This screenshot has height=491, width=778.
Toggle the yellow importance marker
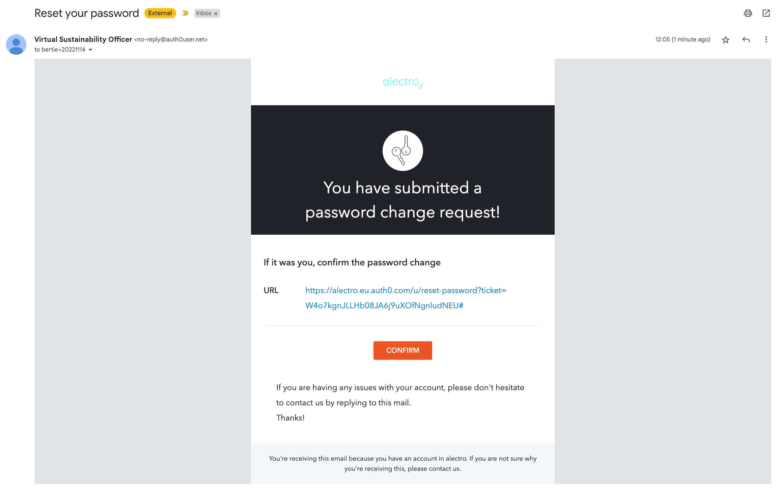[x=185, y=13]
